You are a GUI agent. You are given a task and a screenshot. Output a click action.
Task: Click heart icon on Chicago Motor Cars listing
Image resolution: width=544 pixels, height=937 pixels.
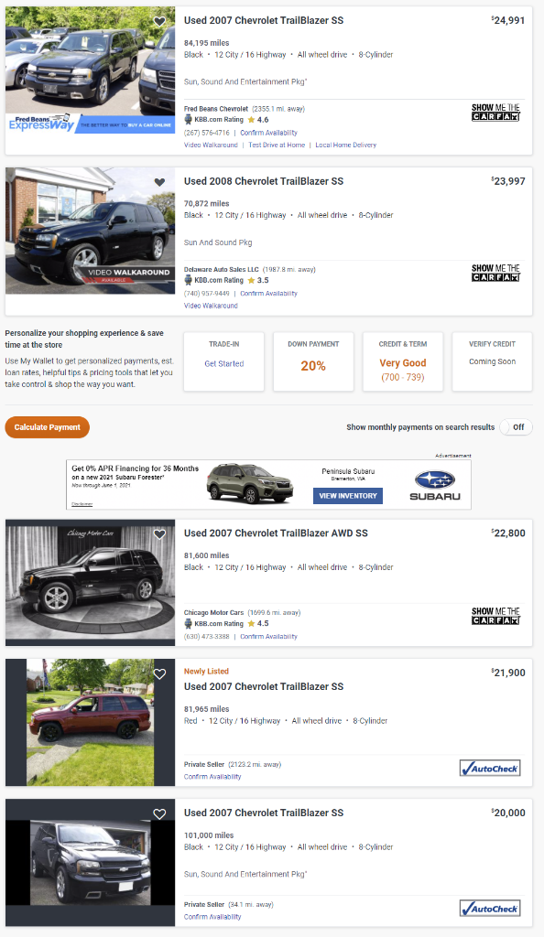[x=159, y=534]
